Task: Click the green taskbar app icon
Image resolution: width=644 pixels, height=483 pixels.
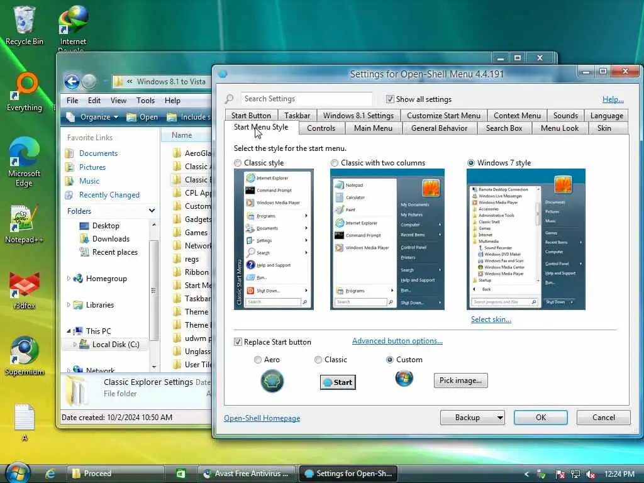Action: [180, 474]
